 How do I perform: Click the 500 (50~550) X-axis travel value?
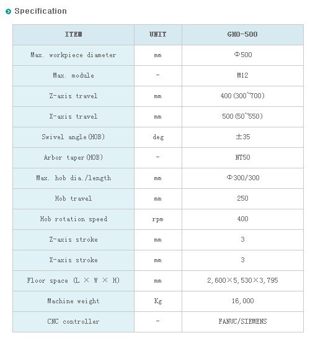tap(242, 116)
